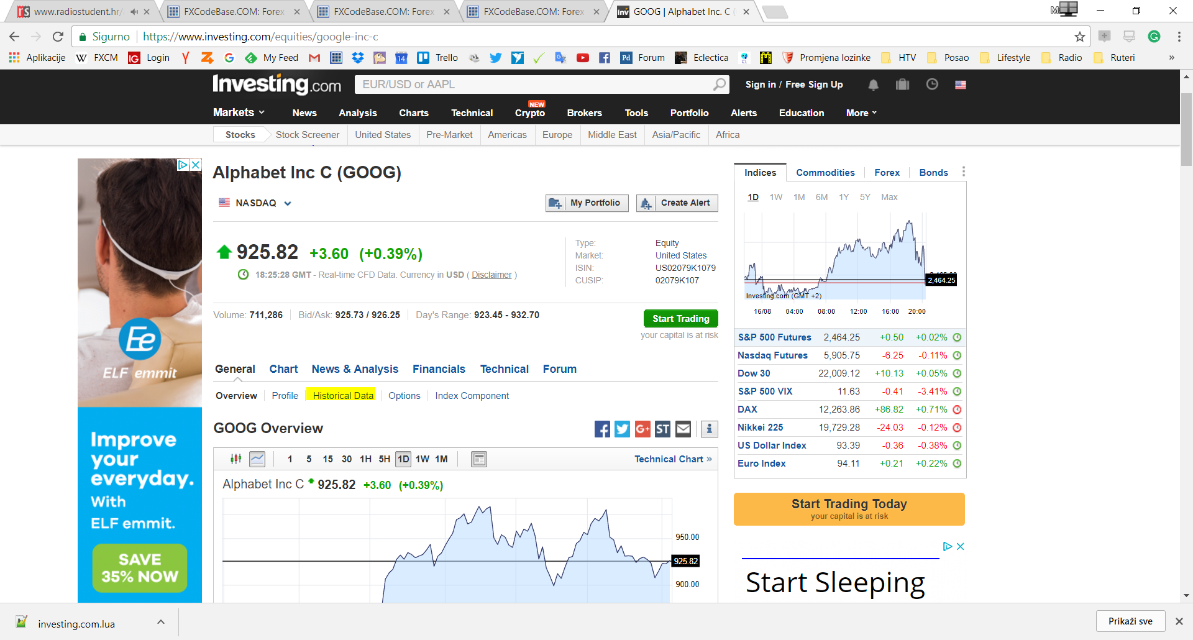Mute the radiostudent tab speaker icon
This screenshot has width=1193, height=640.
pyautogui.click(x=134, y=12)
